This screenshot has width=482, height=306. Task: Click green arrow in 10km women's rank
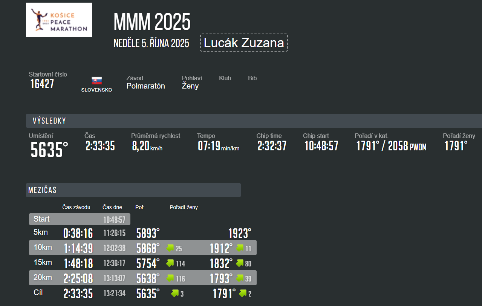coord(240,248)
